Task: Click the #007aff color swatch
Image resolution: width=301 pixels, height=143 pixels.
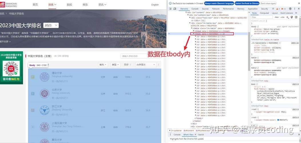Action: (x=278, y=120)
